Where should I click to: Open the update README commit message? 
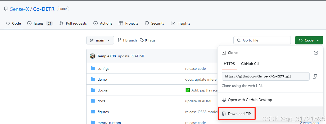(x=131, y=56)
